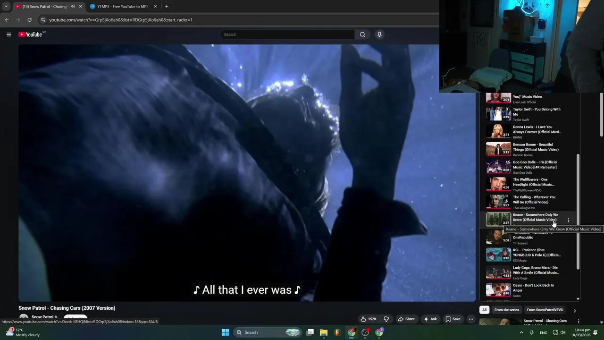604x340 pixels.
Task: Reload the page with the refresh icon
Action: pos(29,20)
